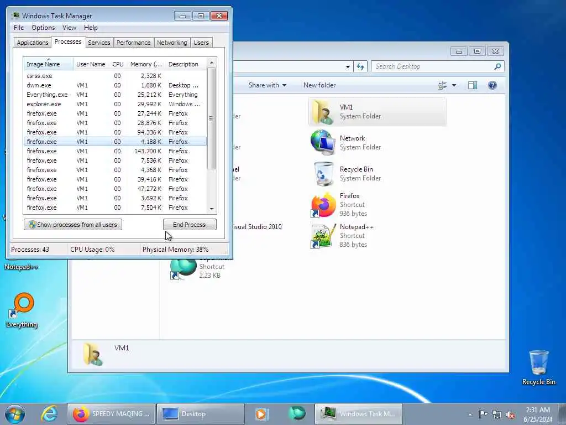The width and height of the screenshot is (566, 425).
Task: Open the Start menu orb
Action: (x=15, y=414)
